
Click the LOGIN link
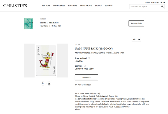coord(148,2)
